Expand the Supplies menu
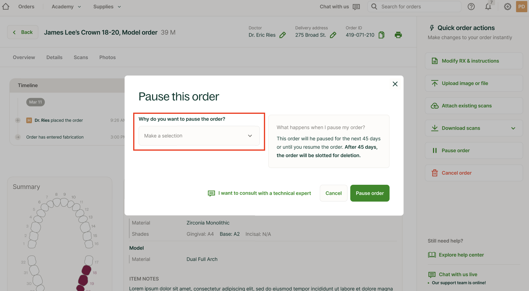 pyautogui.click(x=107, y=7)
